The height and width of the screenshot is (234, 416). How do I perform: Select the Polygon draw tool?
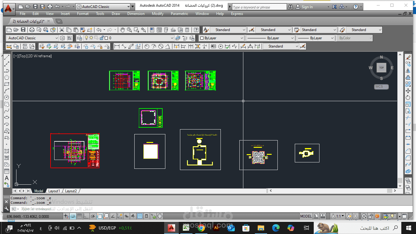(x=6, y=77)
